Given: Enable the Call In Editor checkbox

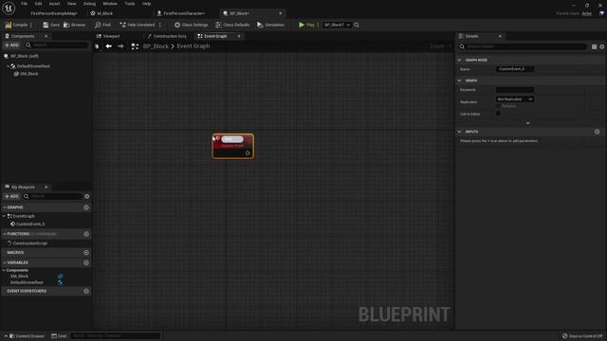Looking at the screenshot, I should click(499, 114).
